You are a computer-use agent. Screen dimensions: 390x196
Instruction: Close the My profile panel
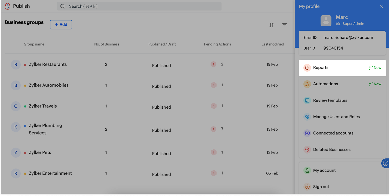click(x=382, y=7)
